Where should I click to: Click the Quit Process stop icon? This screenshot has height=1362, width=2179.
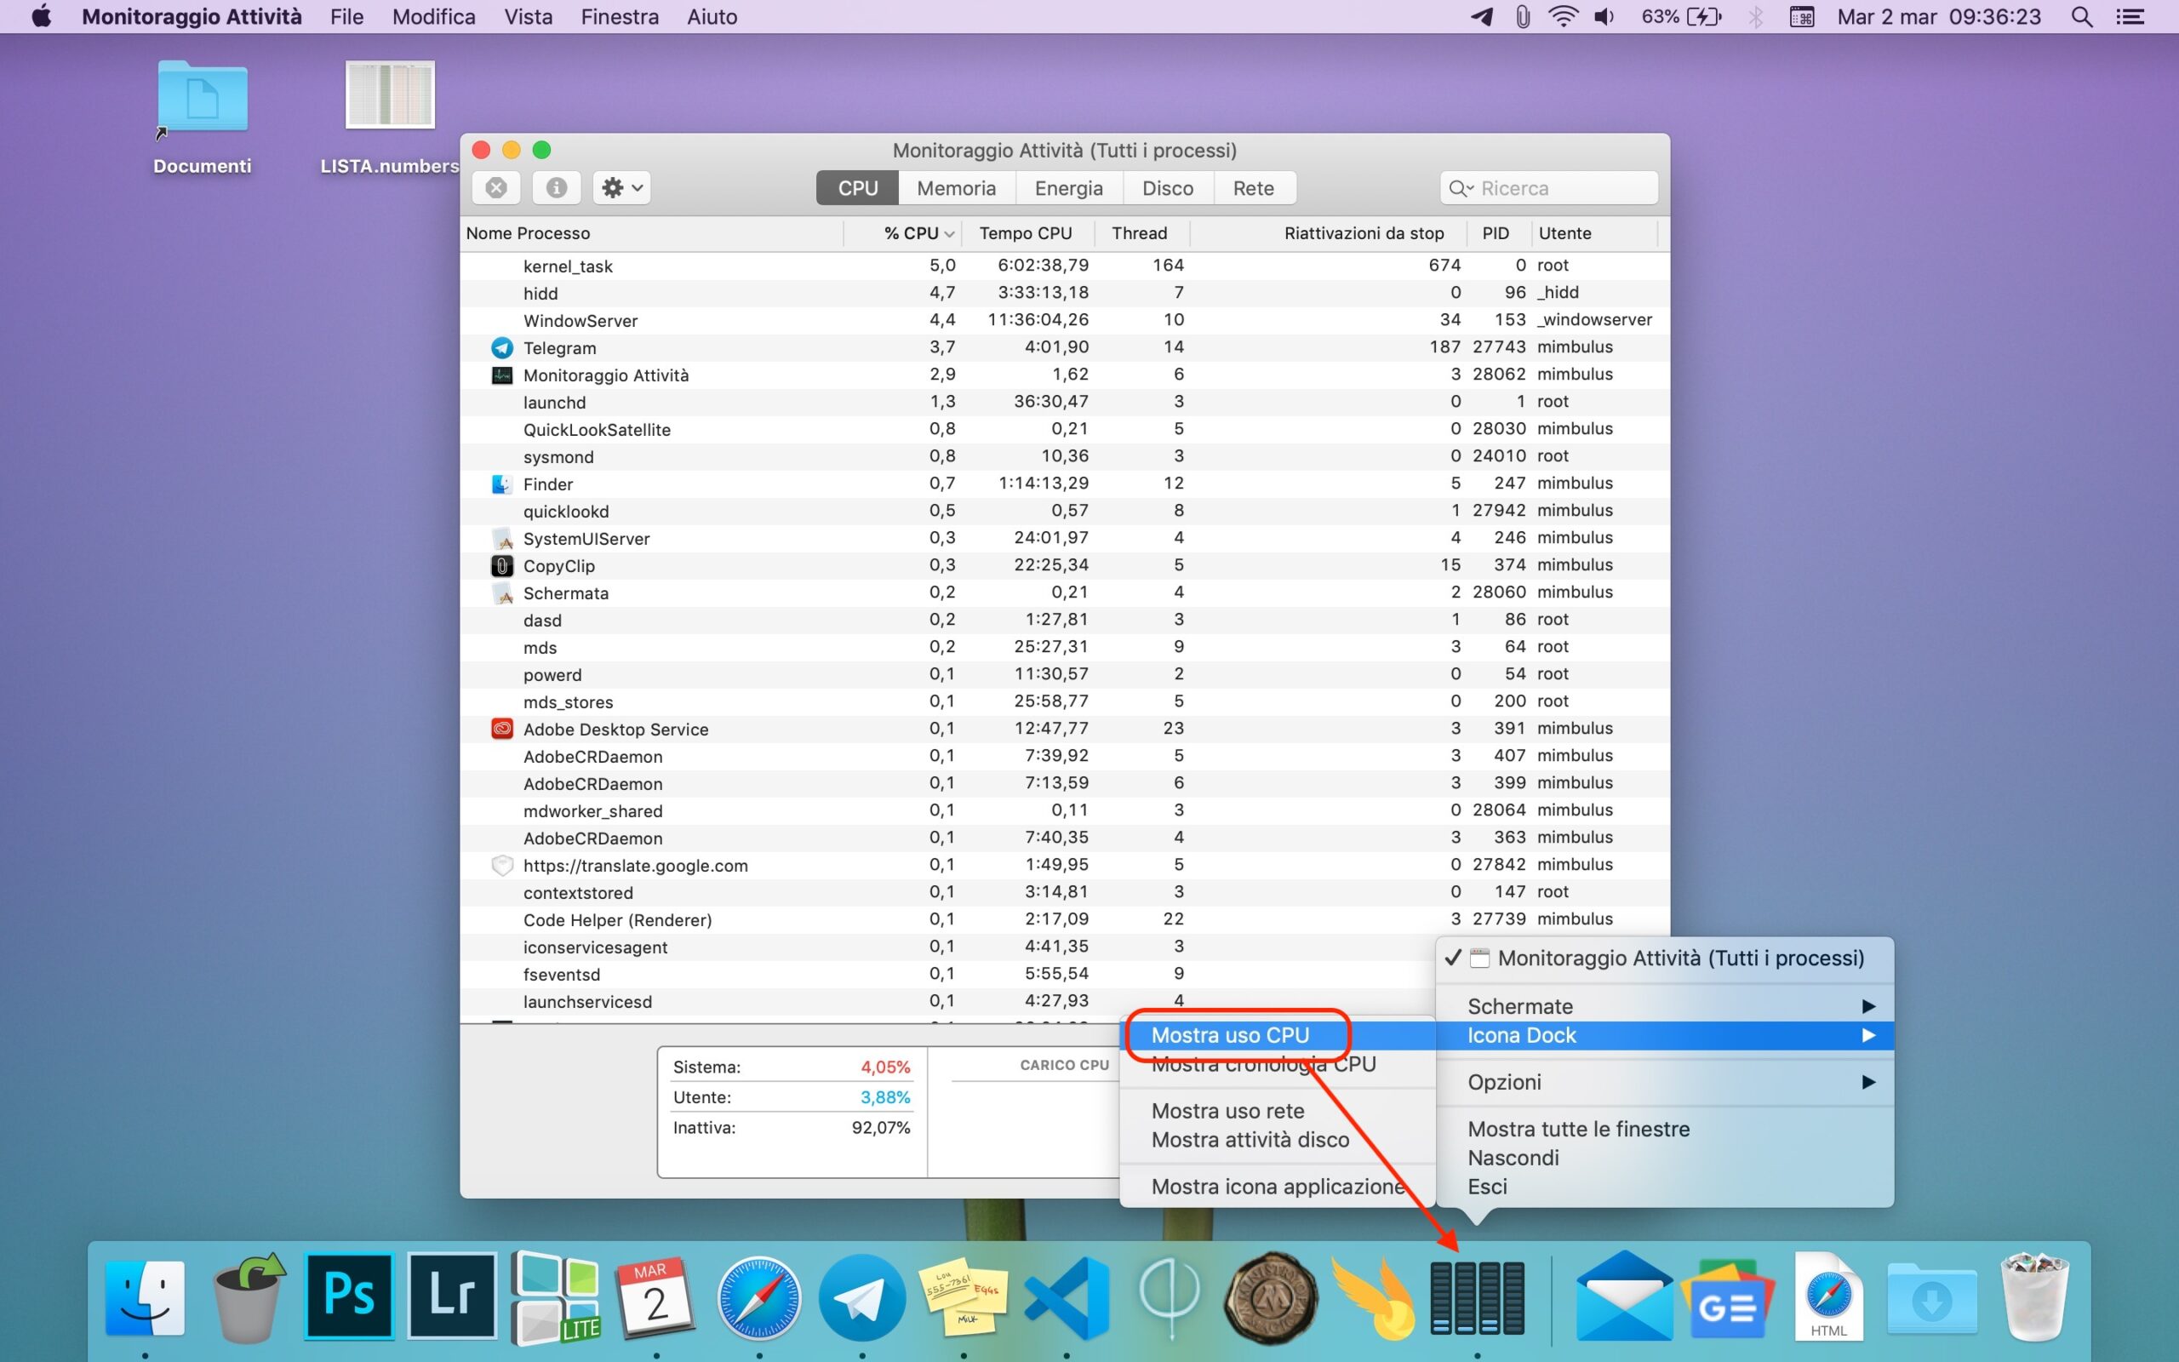[x=496, y=187]
